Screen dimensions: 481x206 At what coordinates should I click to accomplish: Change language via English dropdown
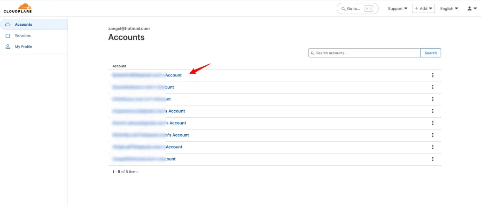click(449, 8)
